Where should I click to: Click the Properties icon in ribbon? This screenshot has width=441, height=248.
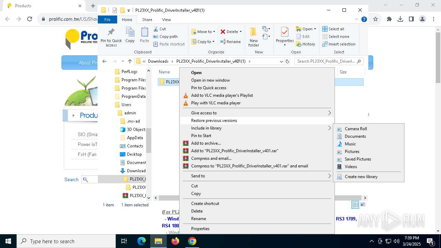[x=285, y=37]
